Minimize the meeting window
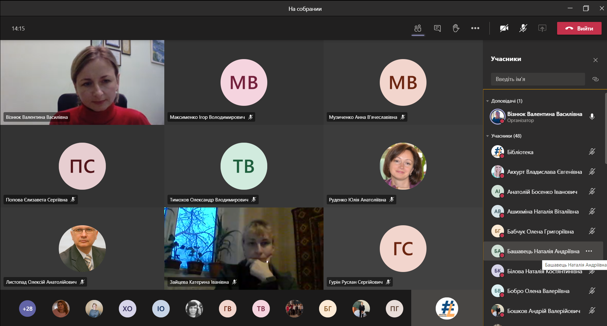This screenshot has width=607, height=326. 570,8
